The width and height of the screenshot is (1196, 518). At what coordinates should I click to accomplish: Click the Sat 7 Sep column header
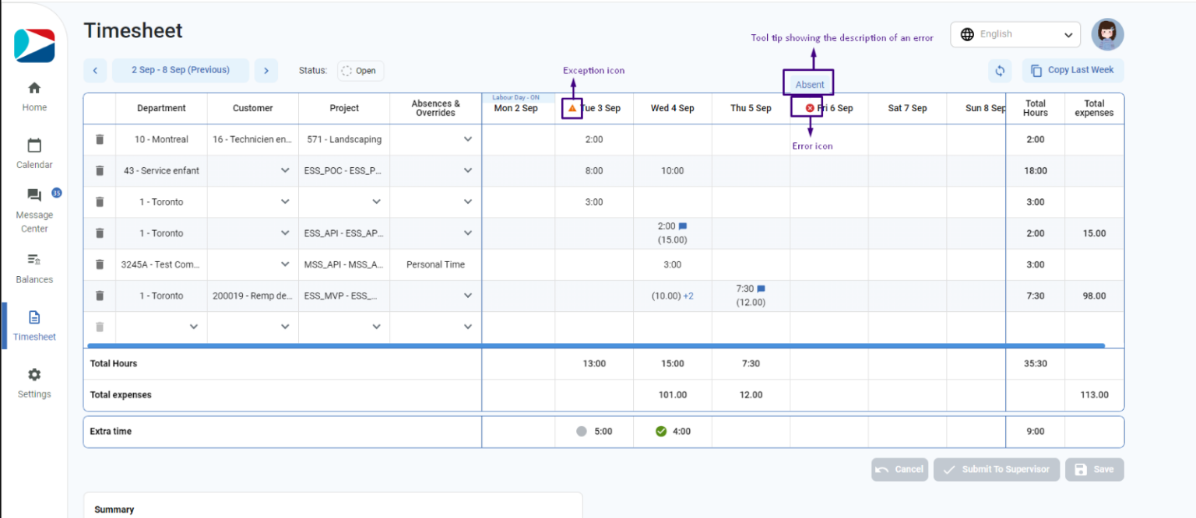(907, 108)
